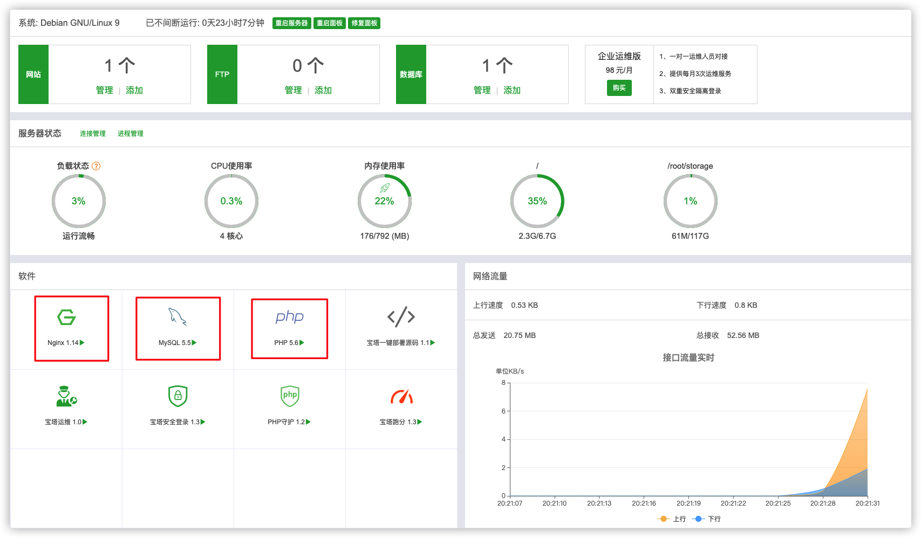Click the 重启服务器 button
This screenshot has height=538, width=921.
click(291, 23)
